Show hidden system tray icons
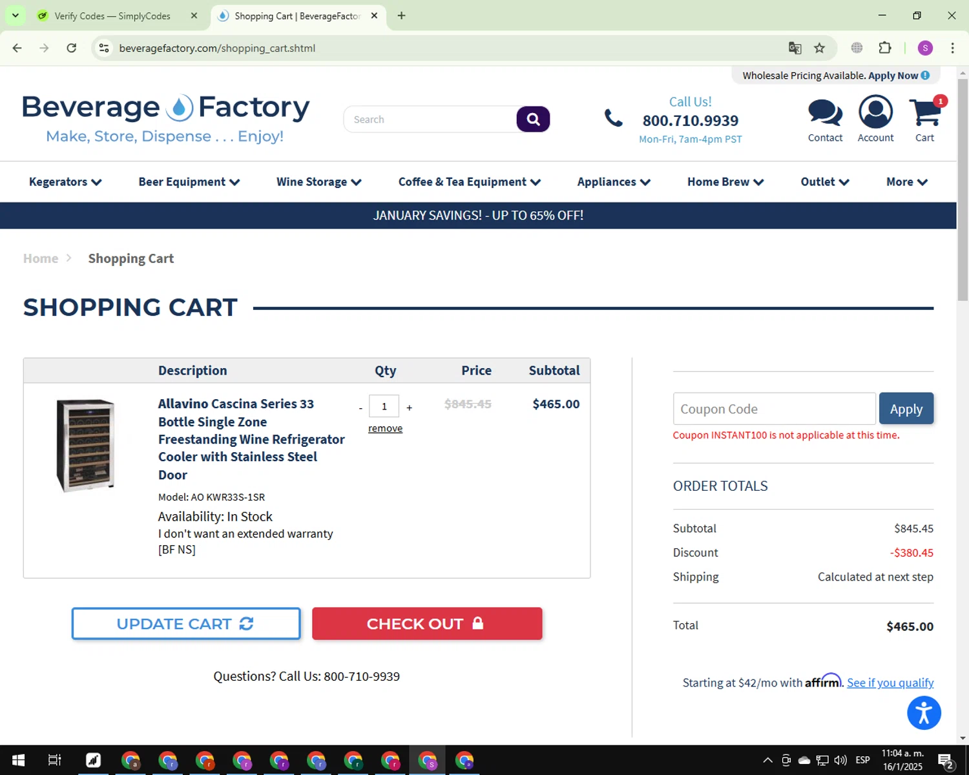The height and width of the screenshot is (775, 969). point(767,760)
